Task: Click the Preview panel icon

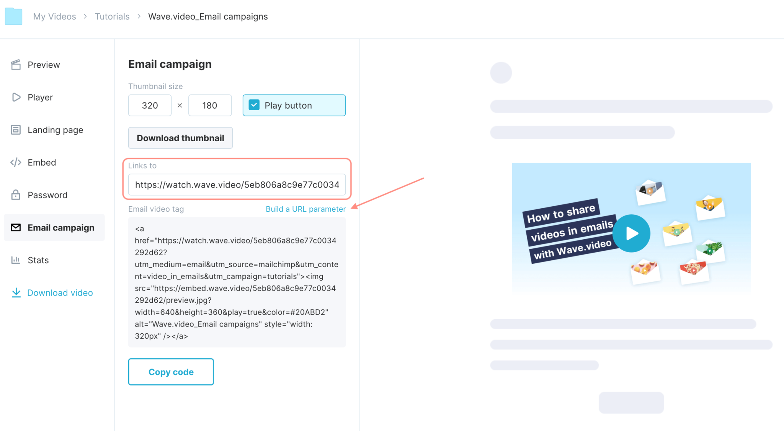Action: point(16,64)
